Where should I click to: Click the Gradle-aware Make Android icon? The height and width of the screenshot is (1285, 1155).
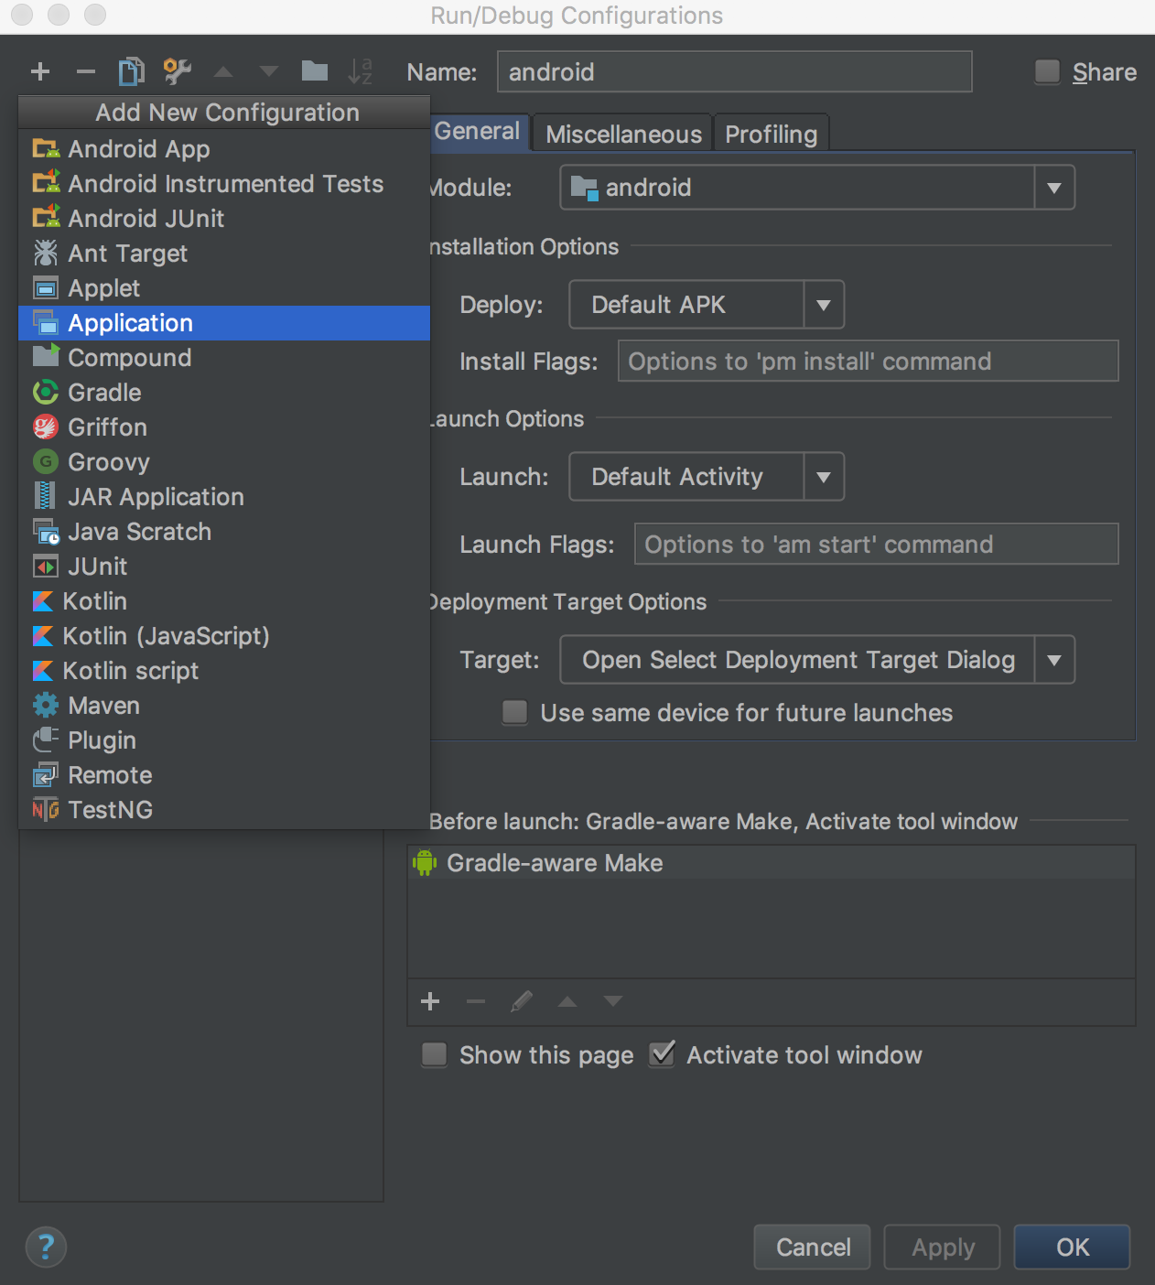pos(425,863)
